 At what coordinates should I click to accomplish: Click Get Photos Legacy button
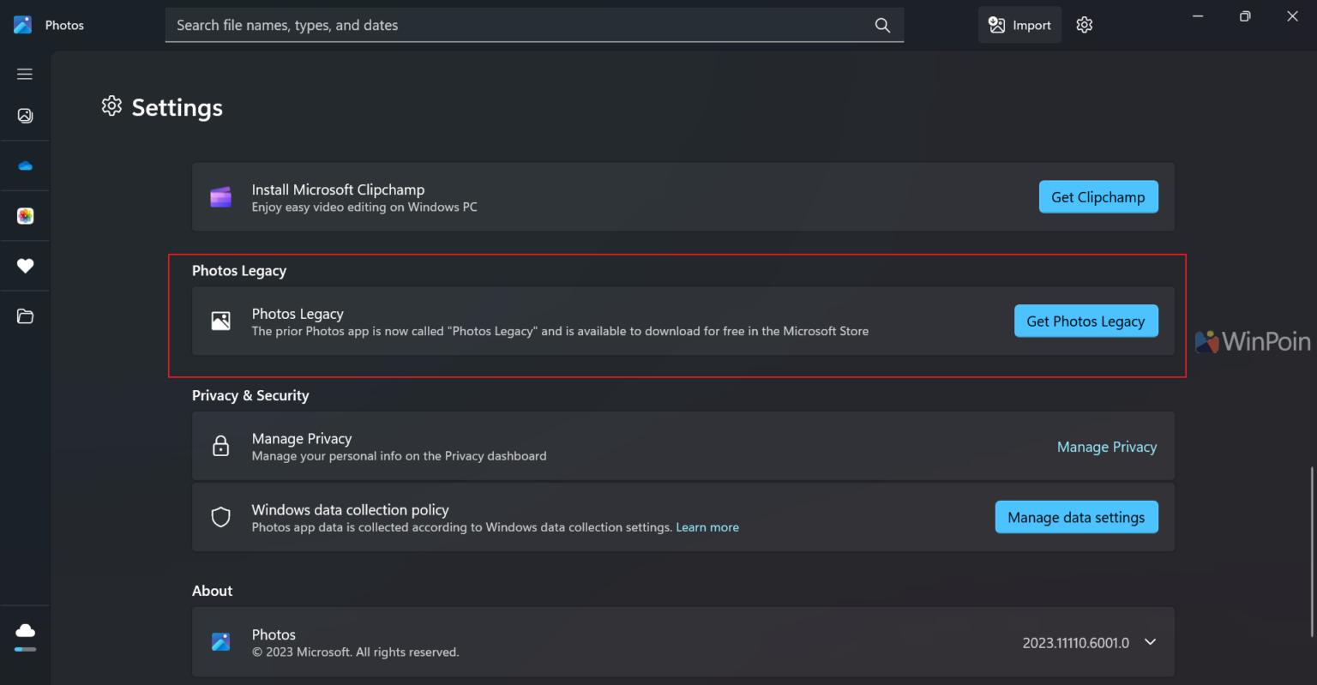(1085, 321)
